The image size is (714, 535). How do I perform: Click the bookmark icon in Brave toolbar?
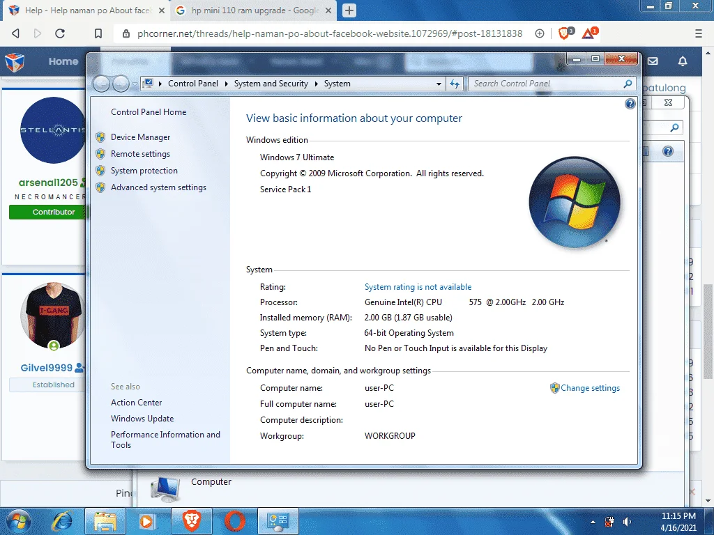98,33
